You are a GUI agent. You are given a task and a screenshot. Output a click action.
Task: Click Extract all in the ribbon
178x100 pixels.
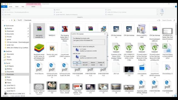pos(162,12)
